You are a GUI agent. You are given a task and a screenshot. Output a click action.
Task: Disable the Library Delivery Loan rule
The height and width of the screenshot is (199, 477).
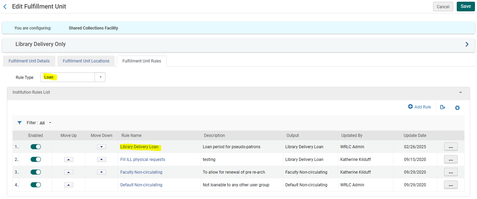[x=35, y=147]
